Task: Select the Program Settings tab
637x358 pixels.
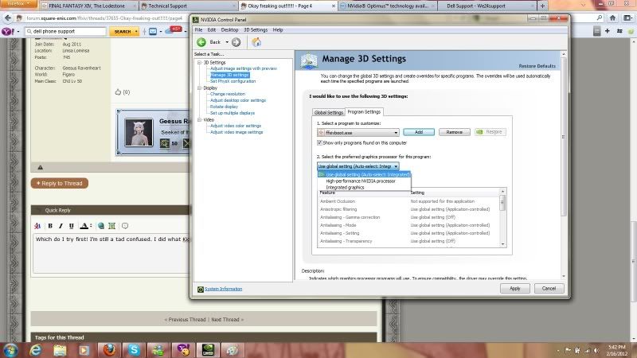Action: [x=364, y=111]
